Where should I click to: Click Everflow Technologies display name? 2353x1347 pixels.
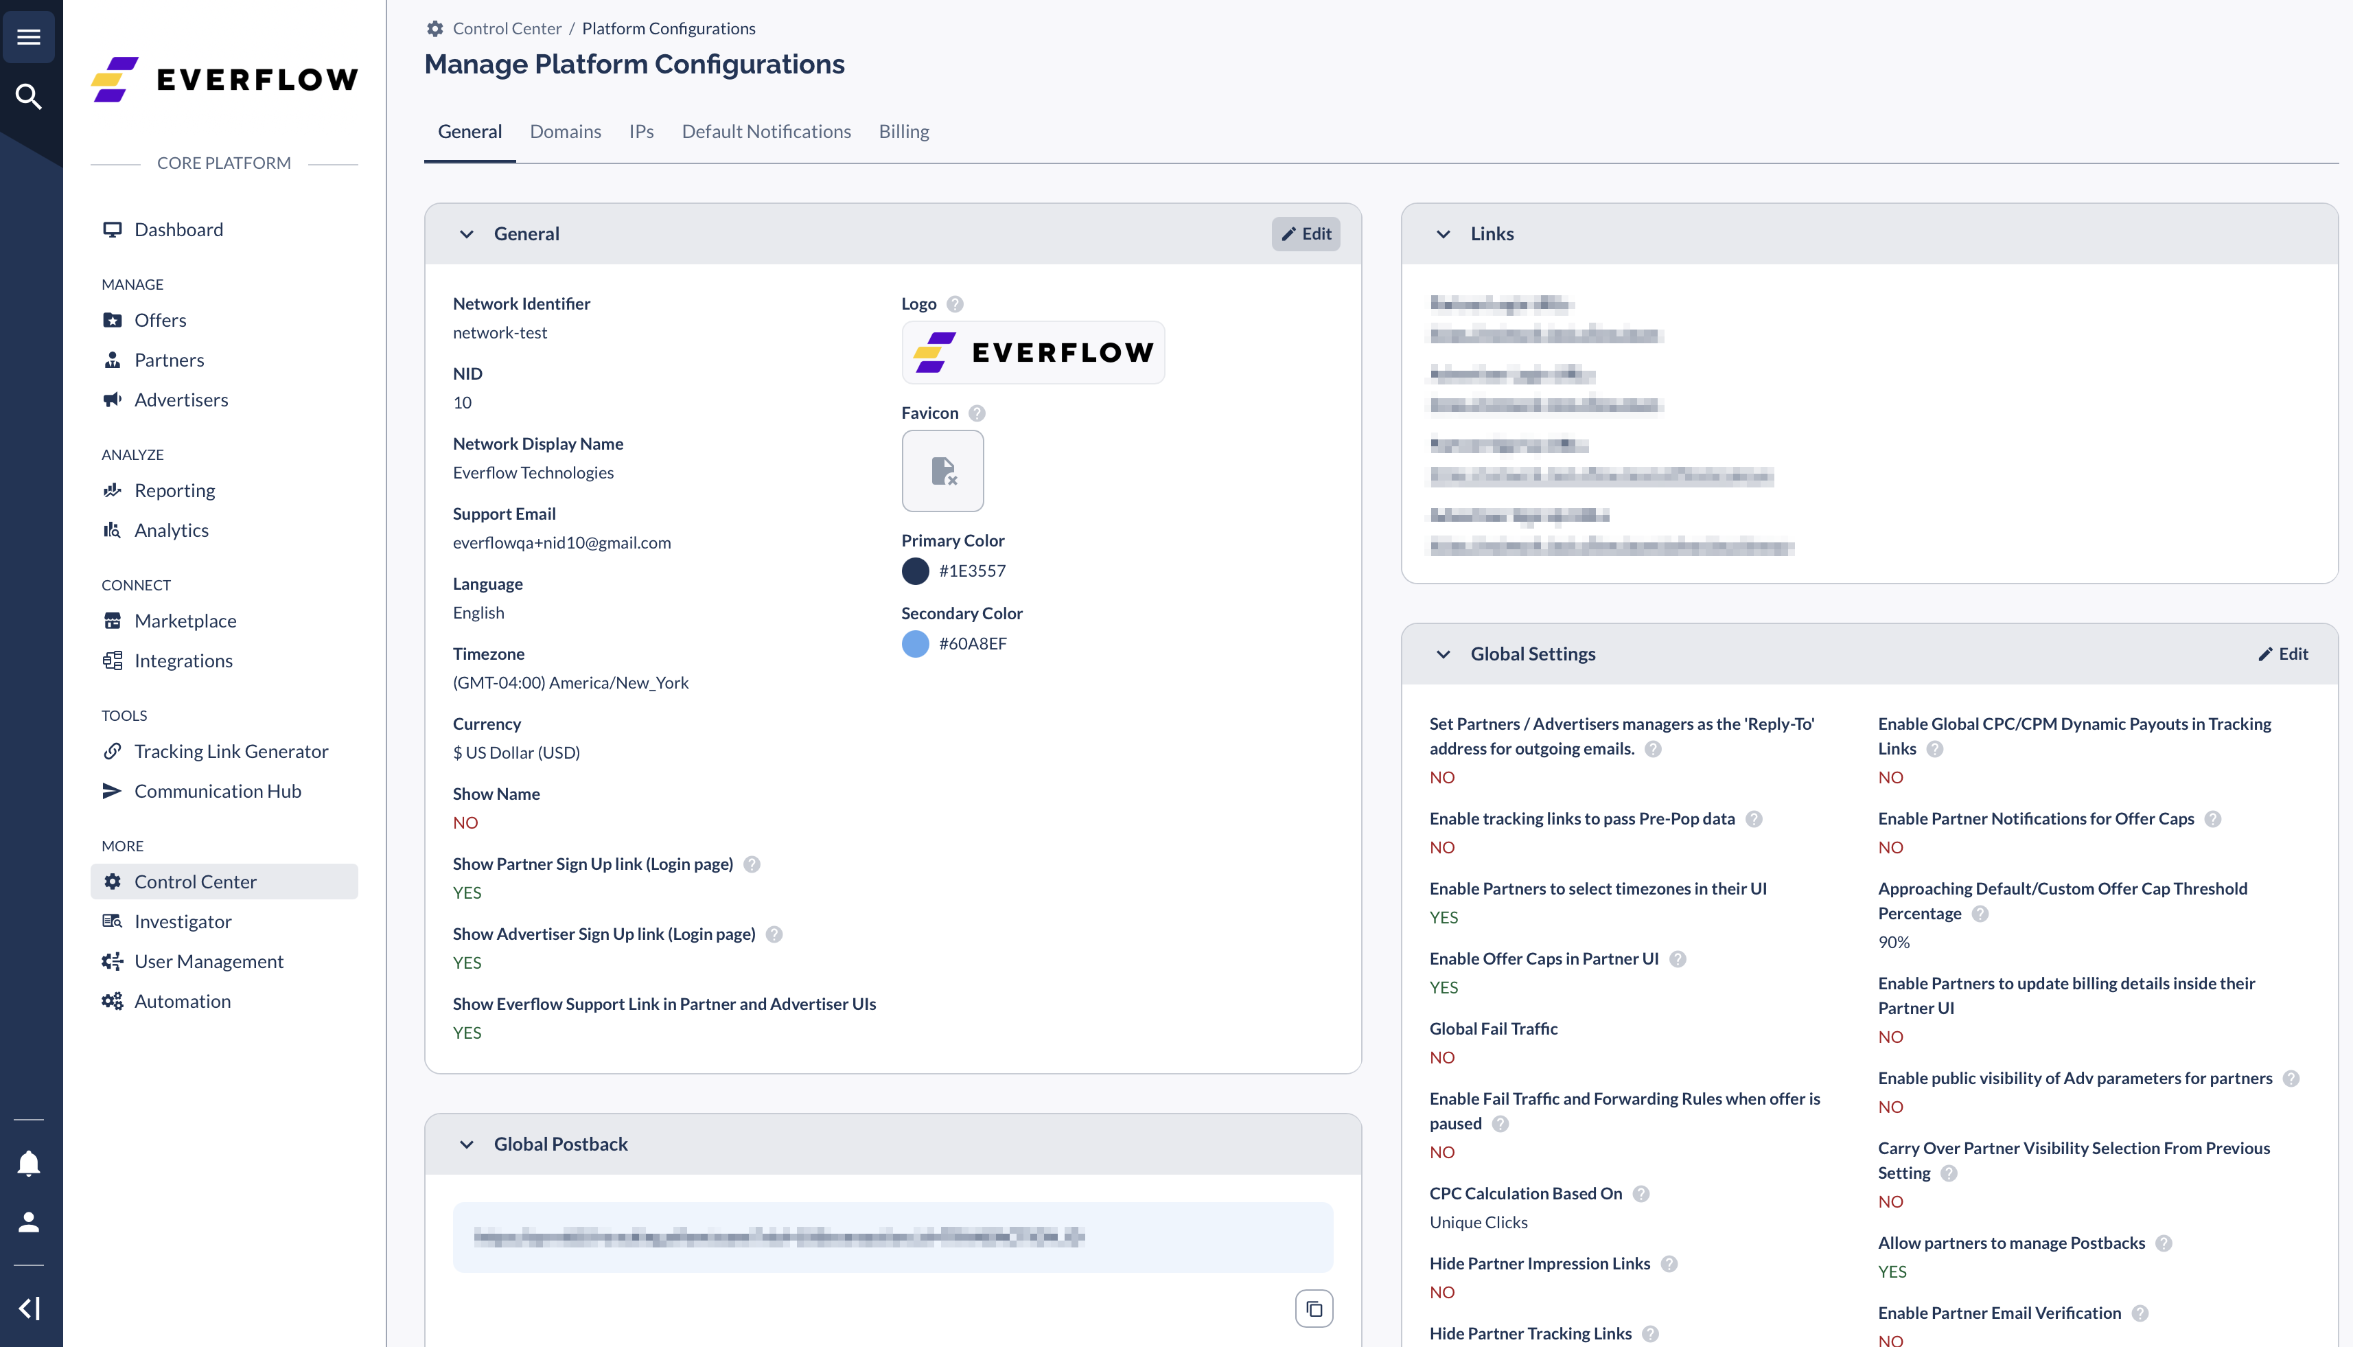533,473
